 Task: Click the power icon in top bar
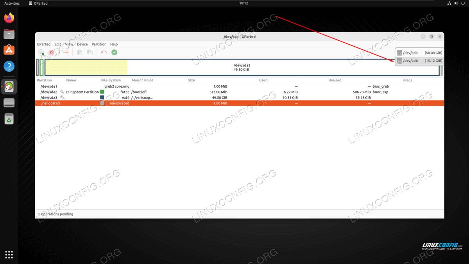point(463,3)
